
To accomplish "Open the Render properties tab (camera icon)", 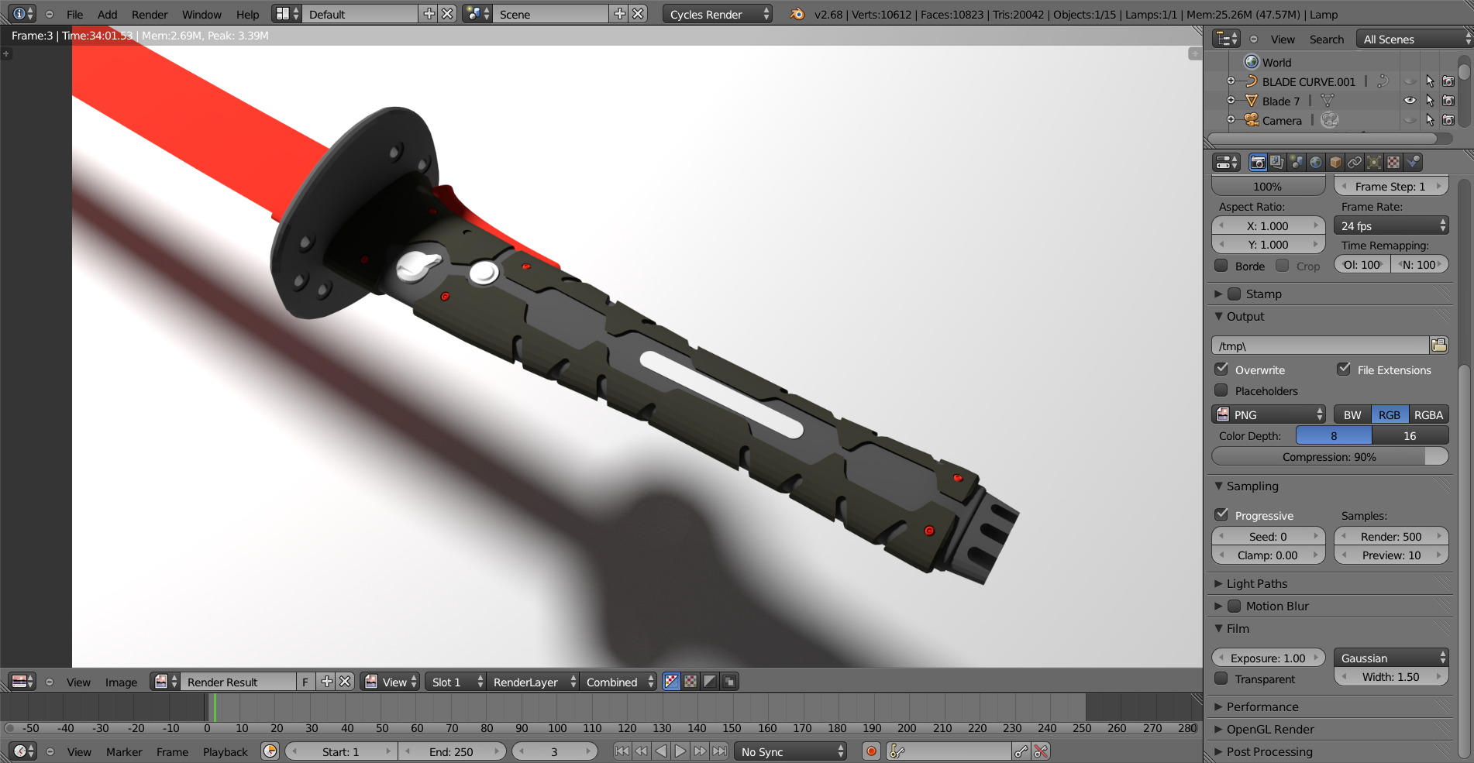I will pos(1258,162).
